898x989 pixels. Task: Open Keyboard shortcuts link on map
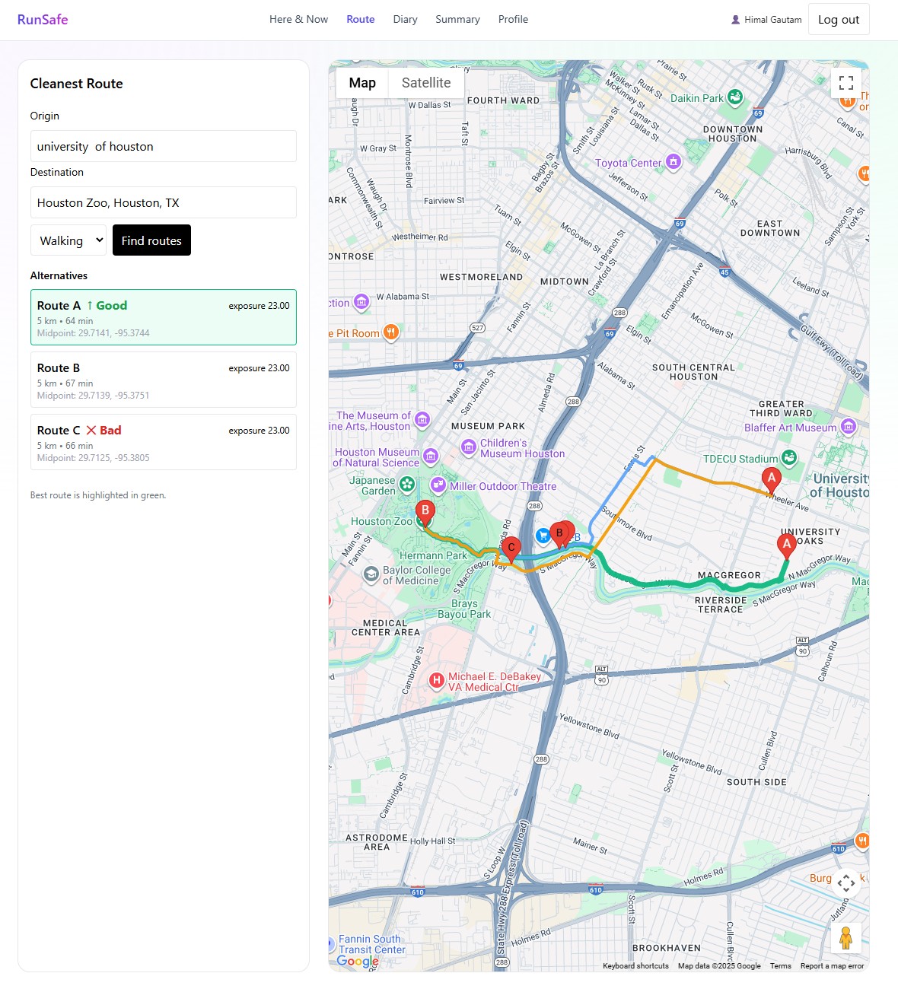(x=635, y=965)
